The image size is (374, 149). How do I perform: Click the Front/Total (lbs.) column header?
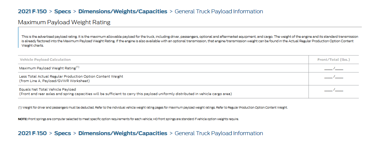[x=333, y=60]
